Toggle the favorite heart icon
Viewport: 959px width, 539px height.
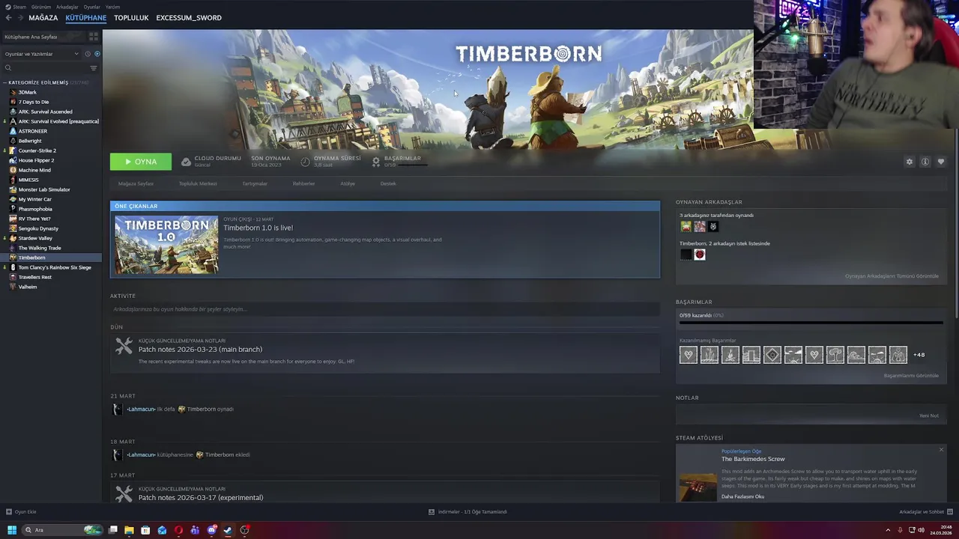click(941, 162)
